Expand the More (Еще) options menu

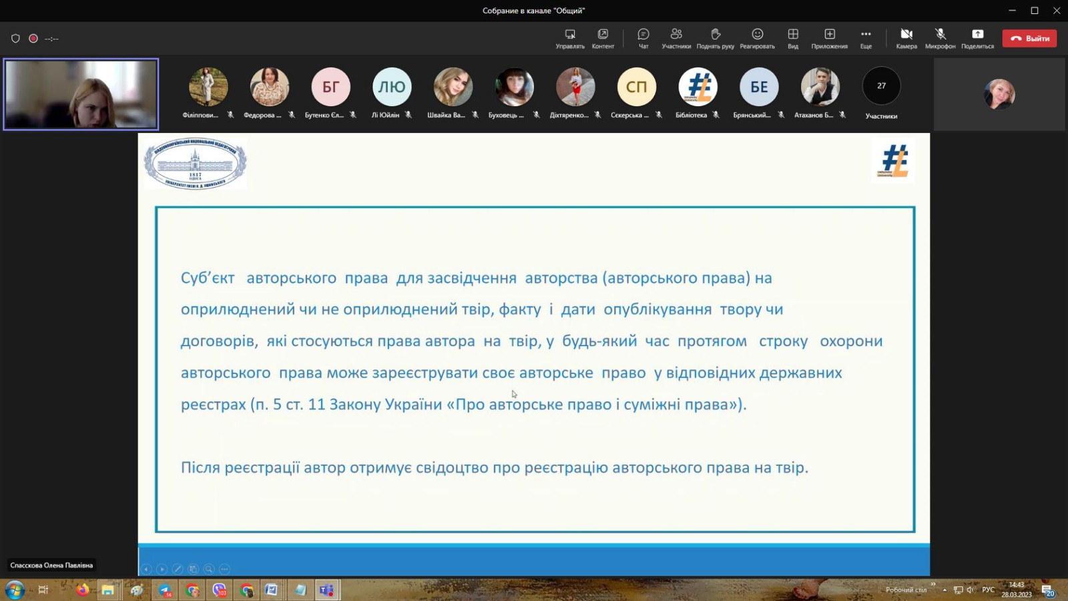[x=865, y=38]
